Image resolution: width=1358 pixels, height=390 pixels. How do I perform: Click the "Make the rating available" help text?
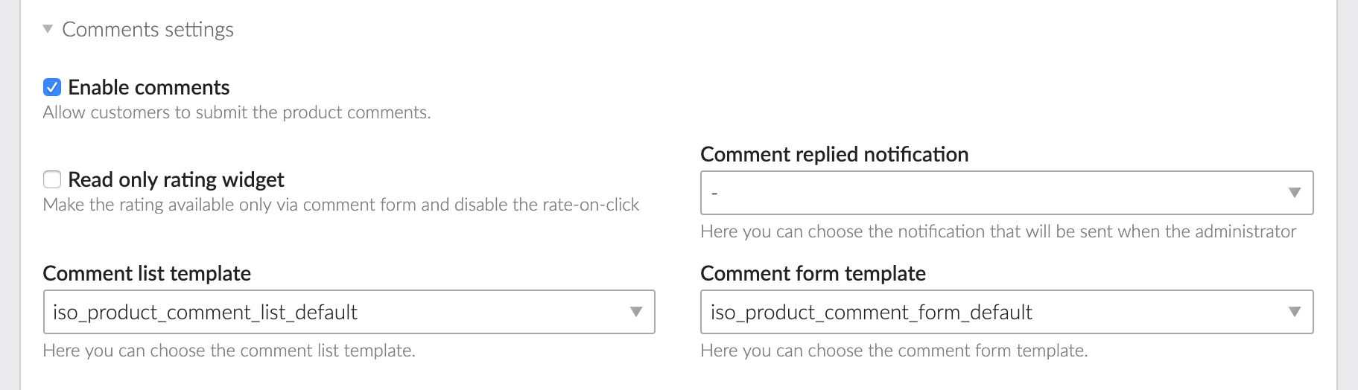click(x=341, y=205)
